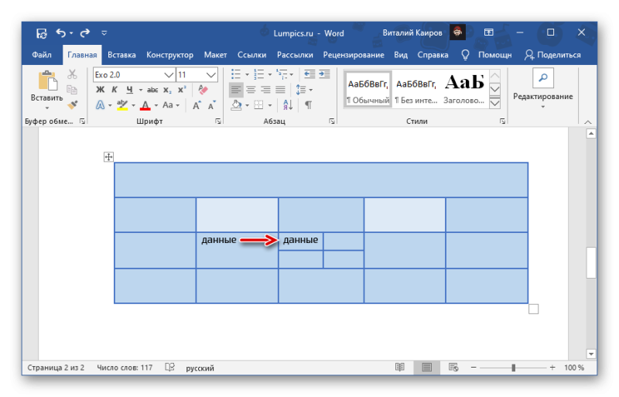Open font color dropdown arrow
The image size is (619, 397).
(156, 105)
